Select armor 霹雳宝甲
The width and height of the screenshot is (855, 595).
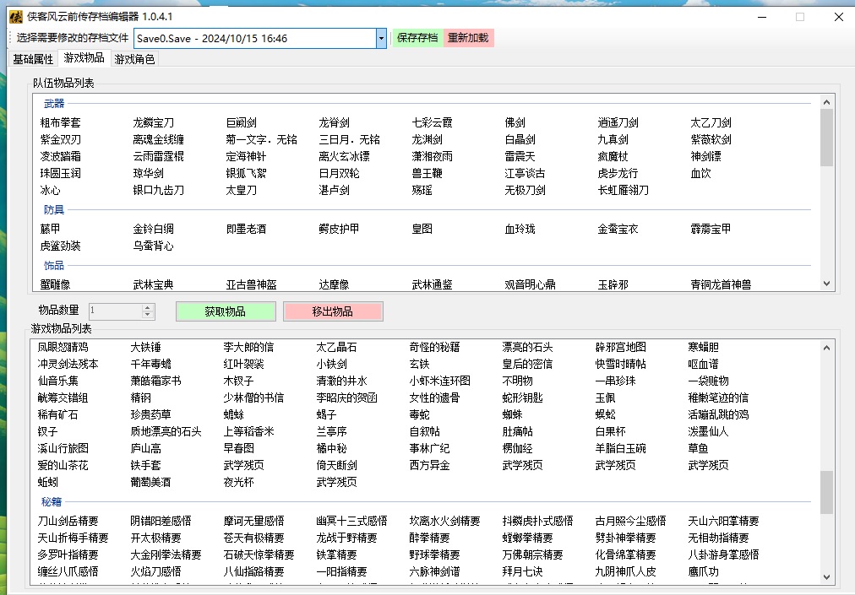tap(711, 229)
